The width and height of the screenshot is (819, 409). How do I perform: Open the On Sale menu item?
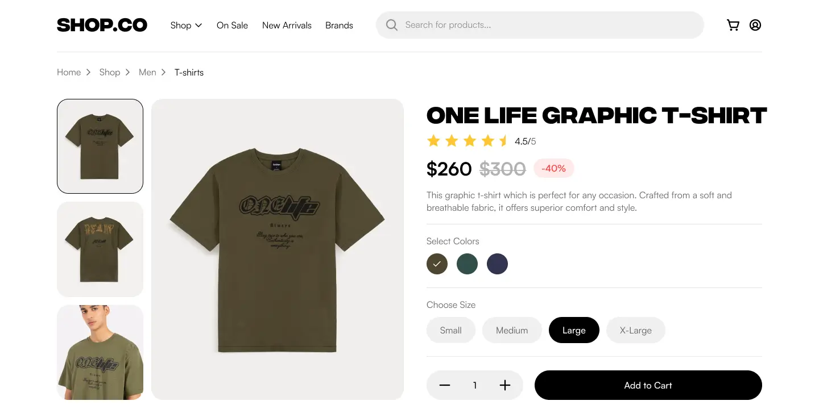point(232,25)
